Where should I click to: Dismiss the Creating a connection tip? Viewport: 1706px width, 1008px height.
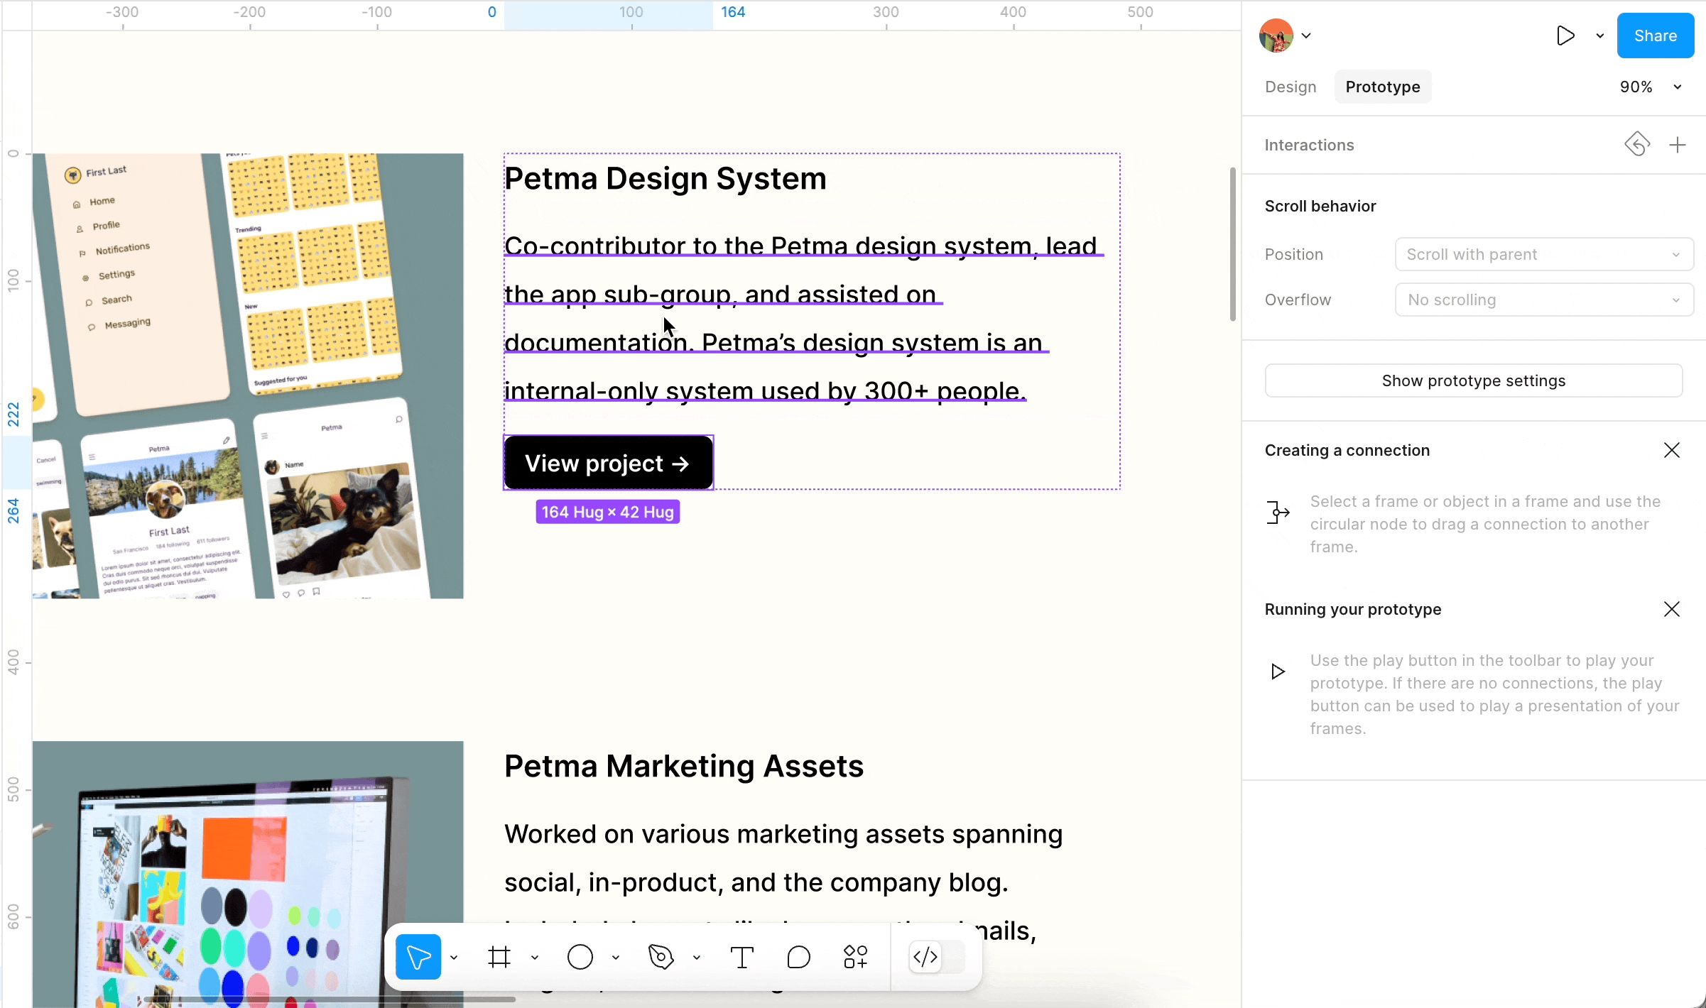pos(1672,450)
